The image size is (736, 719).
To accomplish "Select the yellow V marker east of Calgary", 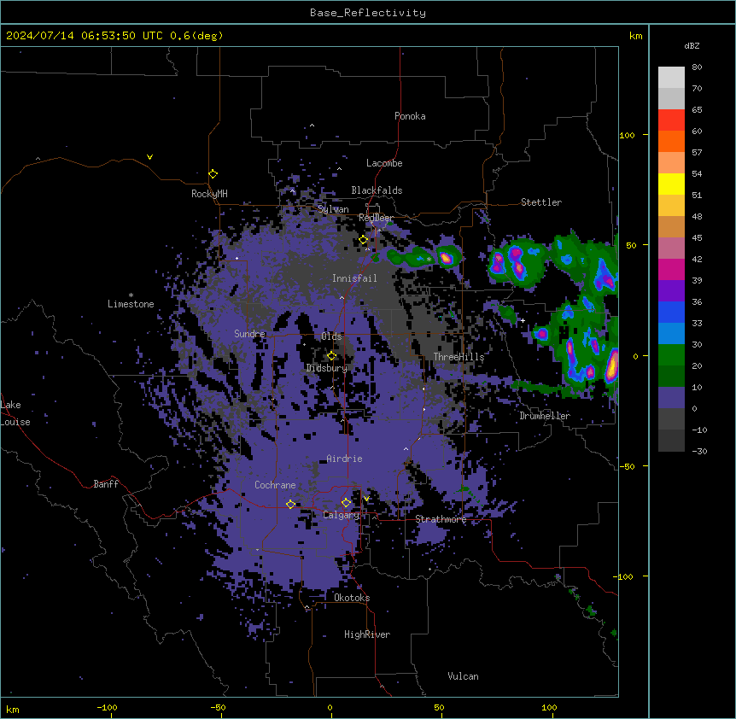I will [x=366, y=499].
